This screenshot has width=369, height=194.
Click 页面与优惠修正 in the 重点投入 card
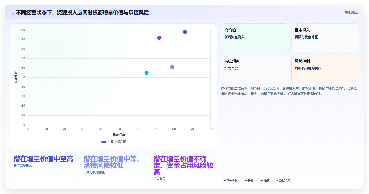point(306,37)
